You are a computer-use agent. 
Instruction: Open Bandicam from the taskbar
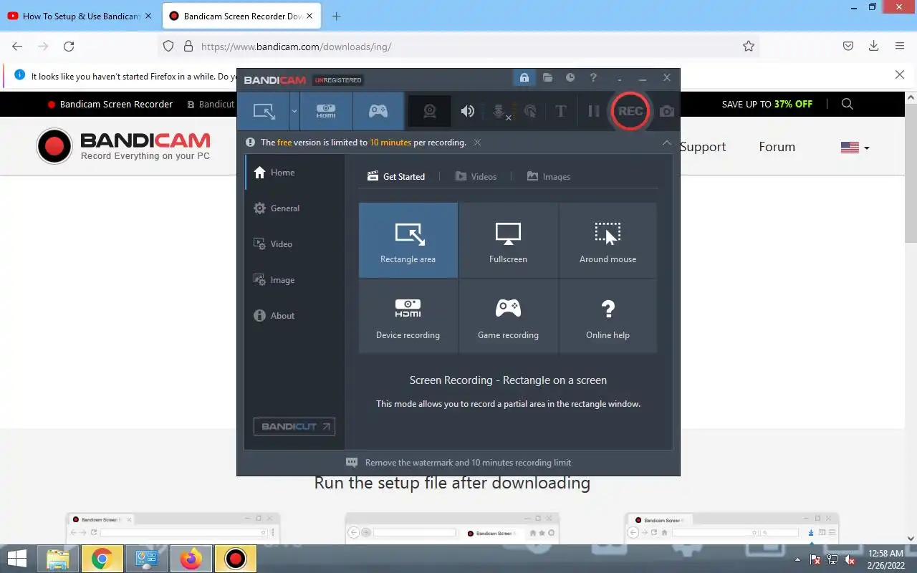tap(235, 559)
